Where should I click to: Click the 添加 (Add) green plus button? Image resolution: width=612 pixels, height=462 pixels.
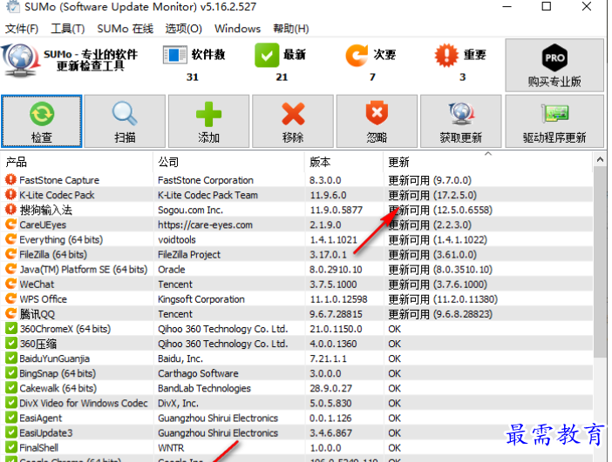[208, 121]
